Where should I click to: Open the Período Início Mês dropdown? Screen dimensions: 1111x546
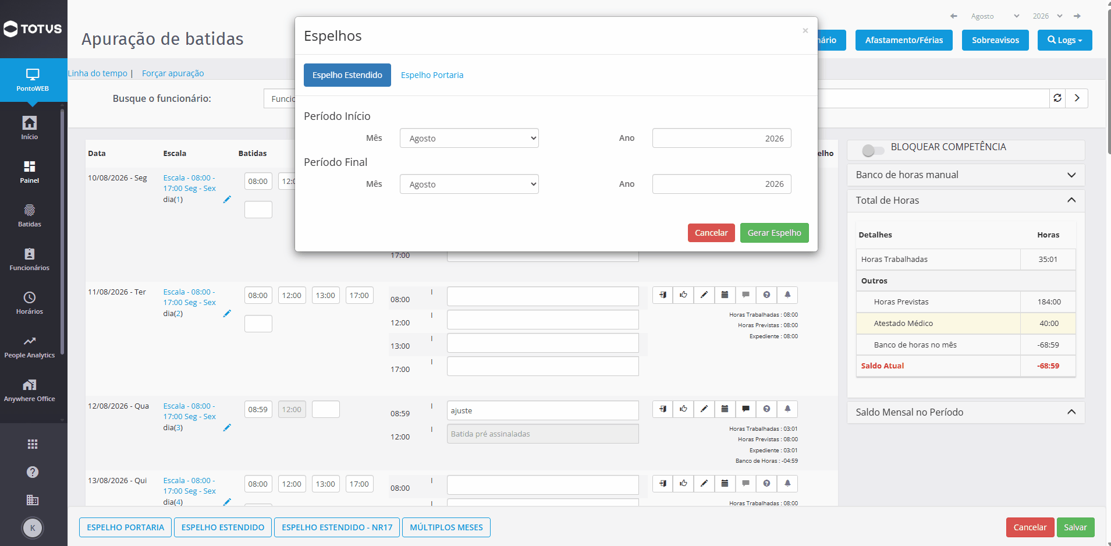(469, 138)
